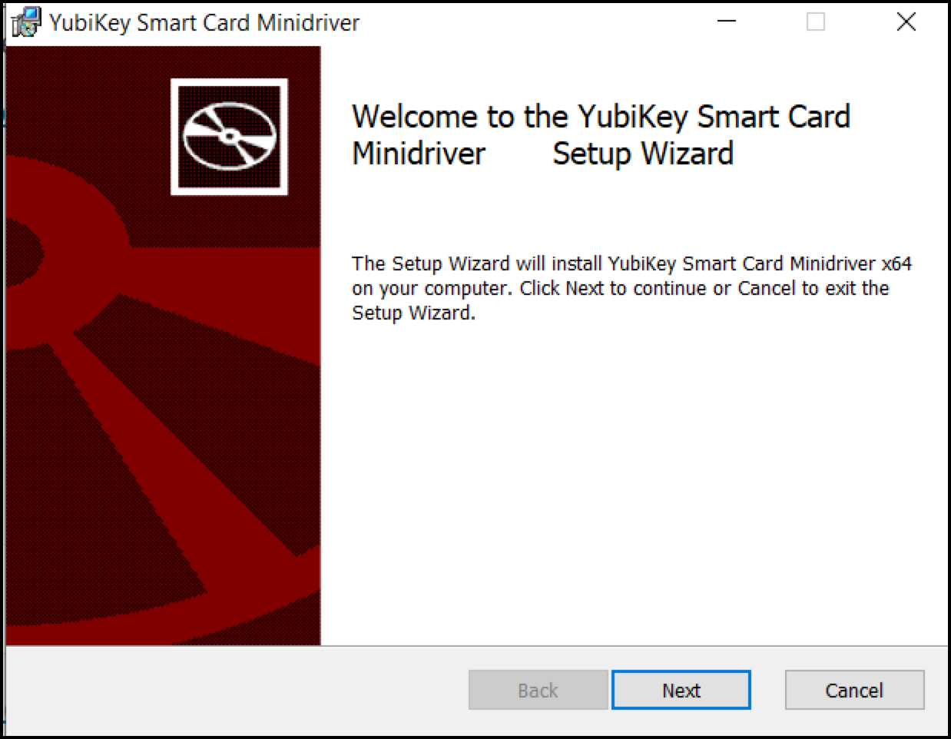Click the disabled Back button

[x=536, y=689]
